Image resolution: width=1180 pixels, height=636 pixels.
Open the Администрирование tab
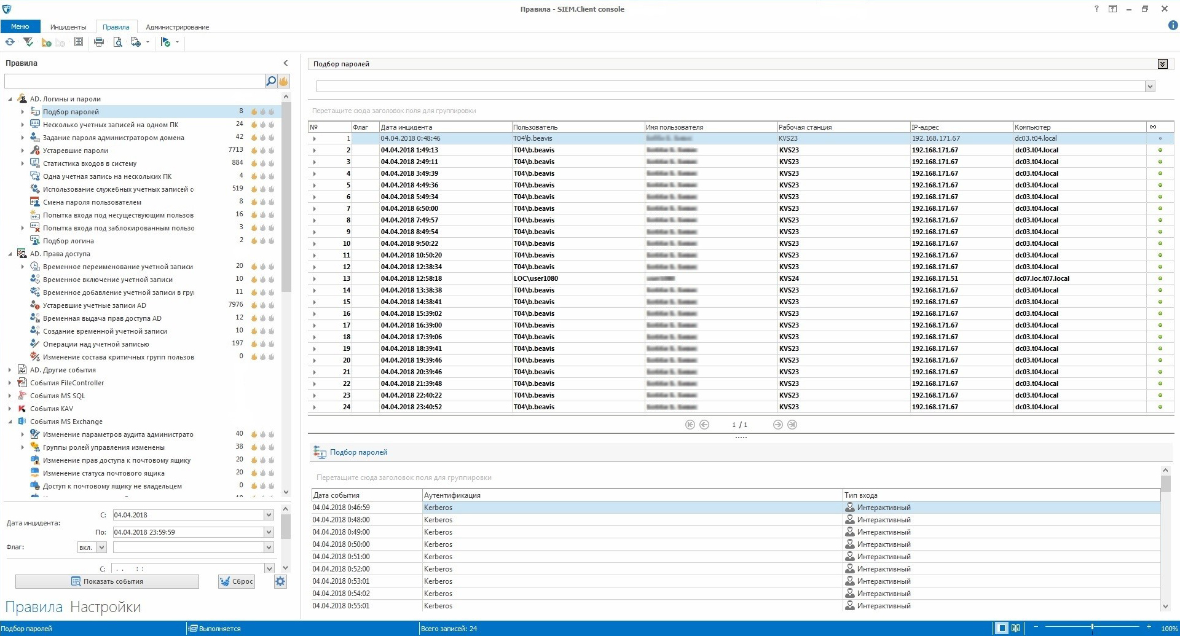click(x=177, y=27)
